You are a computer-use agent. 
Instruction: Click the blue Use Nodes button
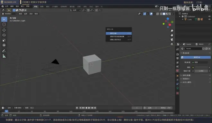click(196, 57)
